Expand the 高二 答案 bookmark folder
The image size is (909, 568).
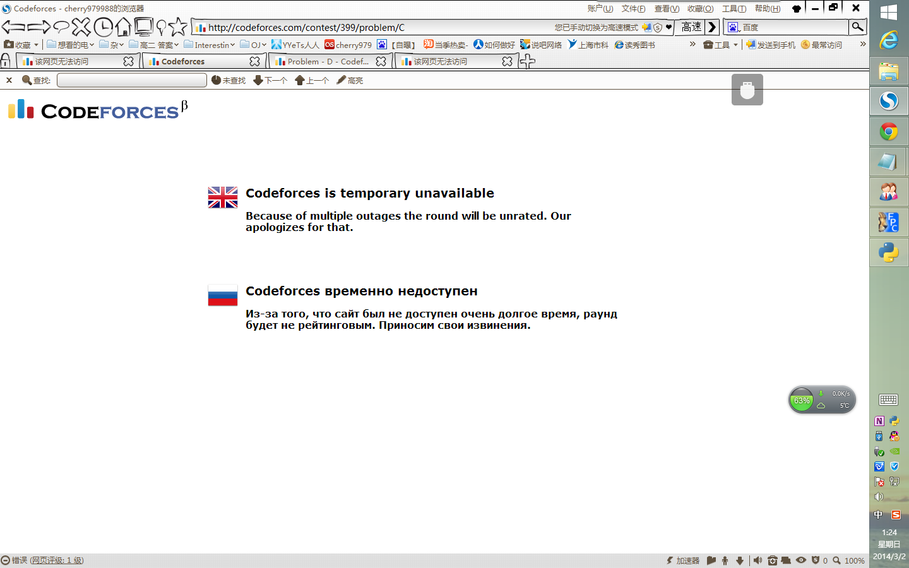[153, 45]
